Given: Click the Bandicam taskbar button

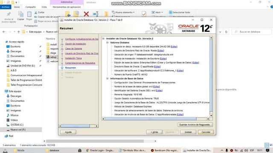Looking at the screenshot, I should pos(165,150).
